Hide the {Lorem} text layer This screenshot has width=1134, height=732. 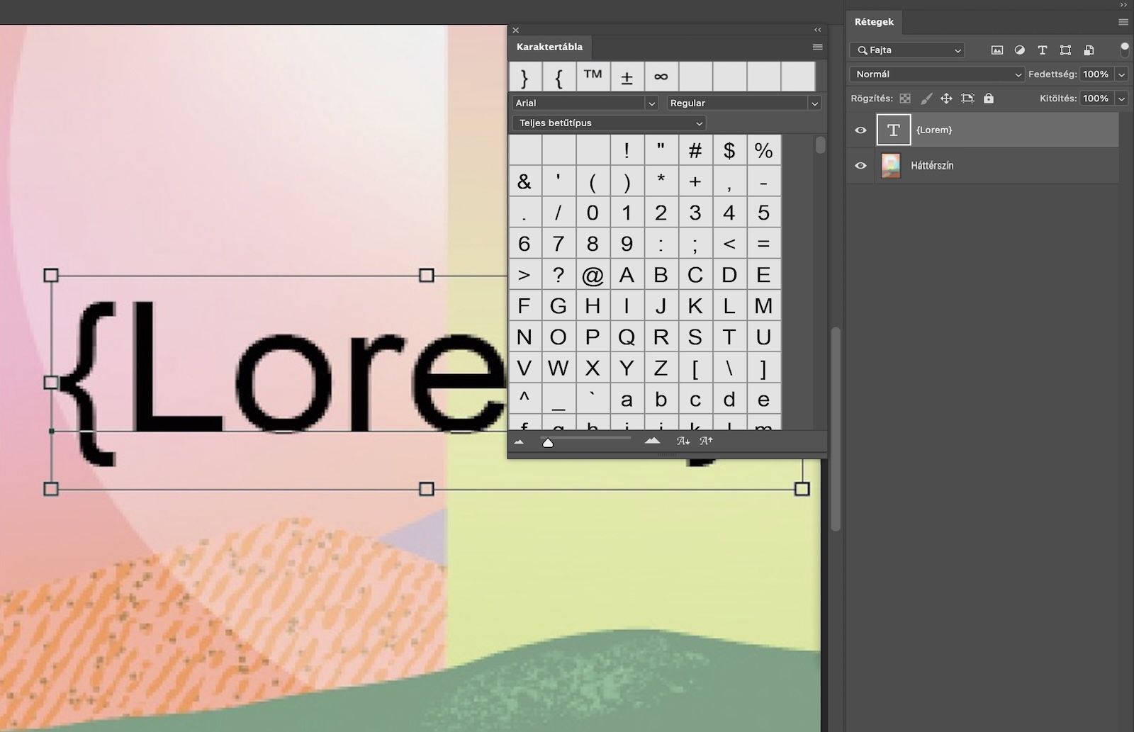(x=860, y=130)
